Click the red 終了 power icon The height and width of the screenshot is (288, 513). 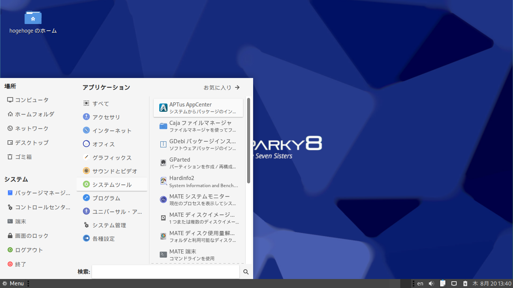10,264
